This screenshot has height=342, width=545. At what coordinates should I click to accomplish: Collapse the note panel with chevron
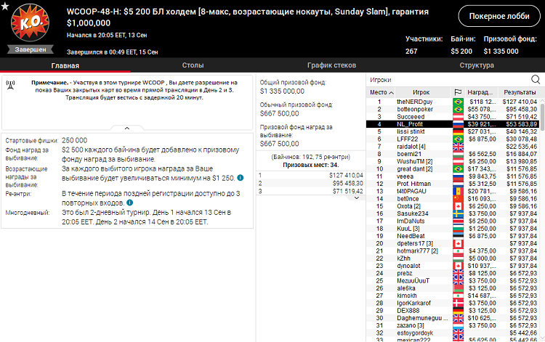click(x=126, y=128)
